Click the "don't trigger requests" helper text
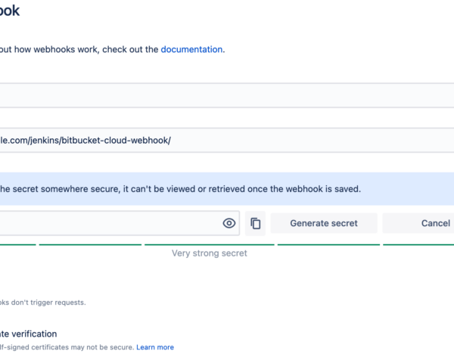 coord(42,302)
